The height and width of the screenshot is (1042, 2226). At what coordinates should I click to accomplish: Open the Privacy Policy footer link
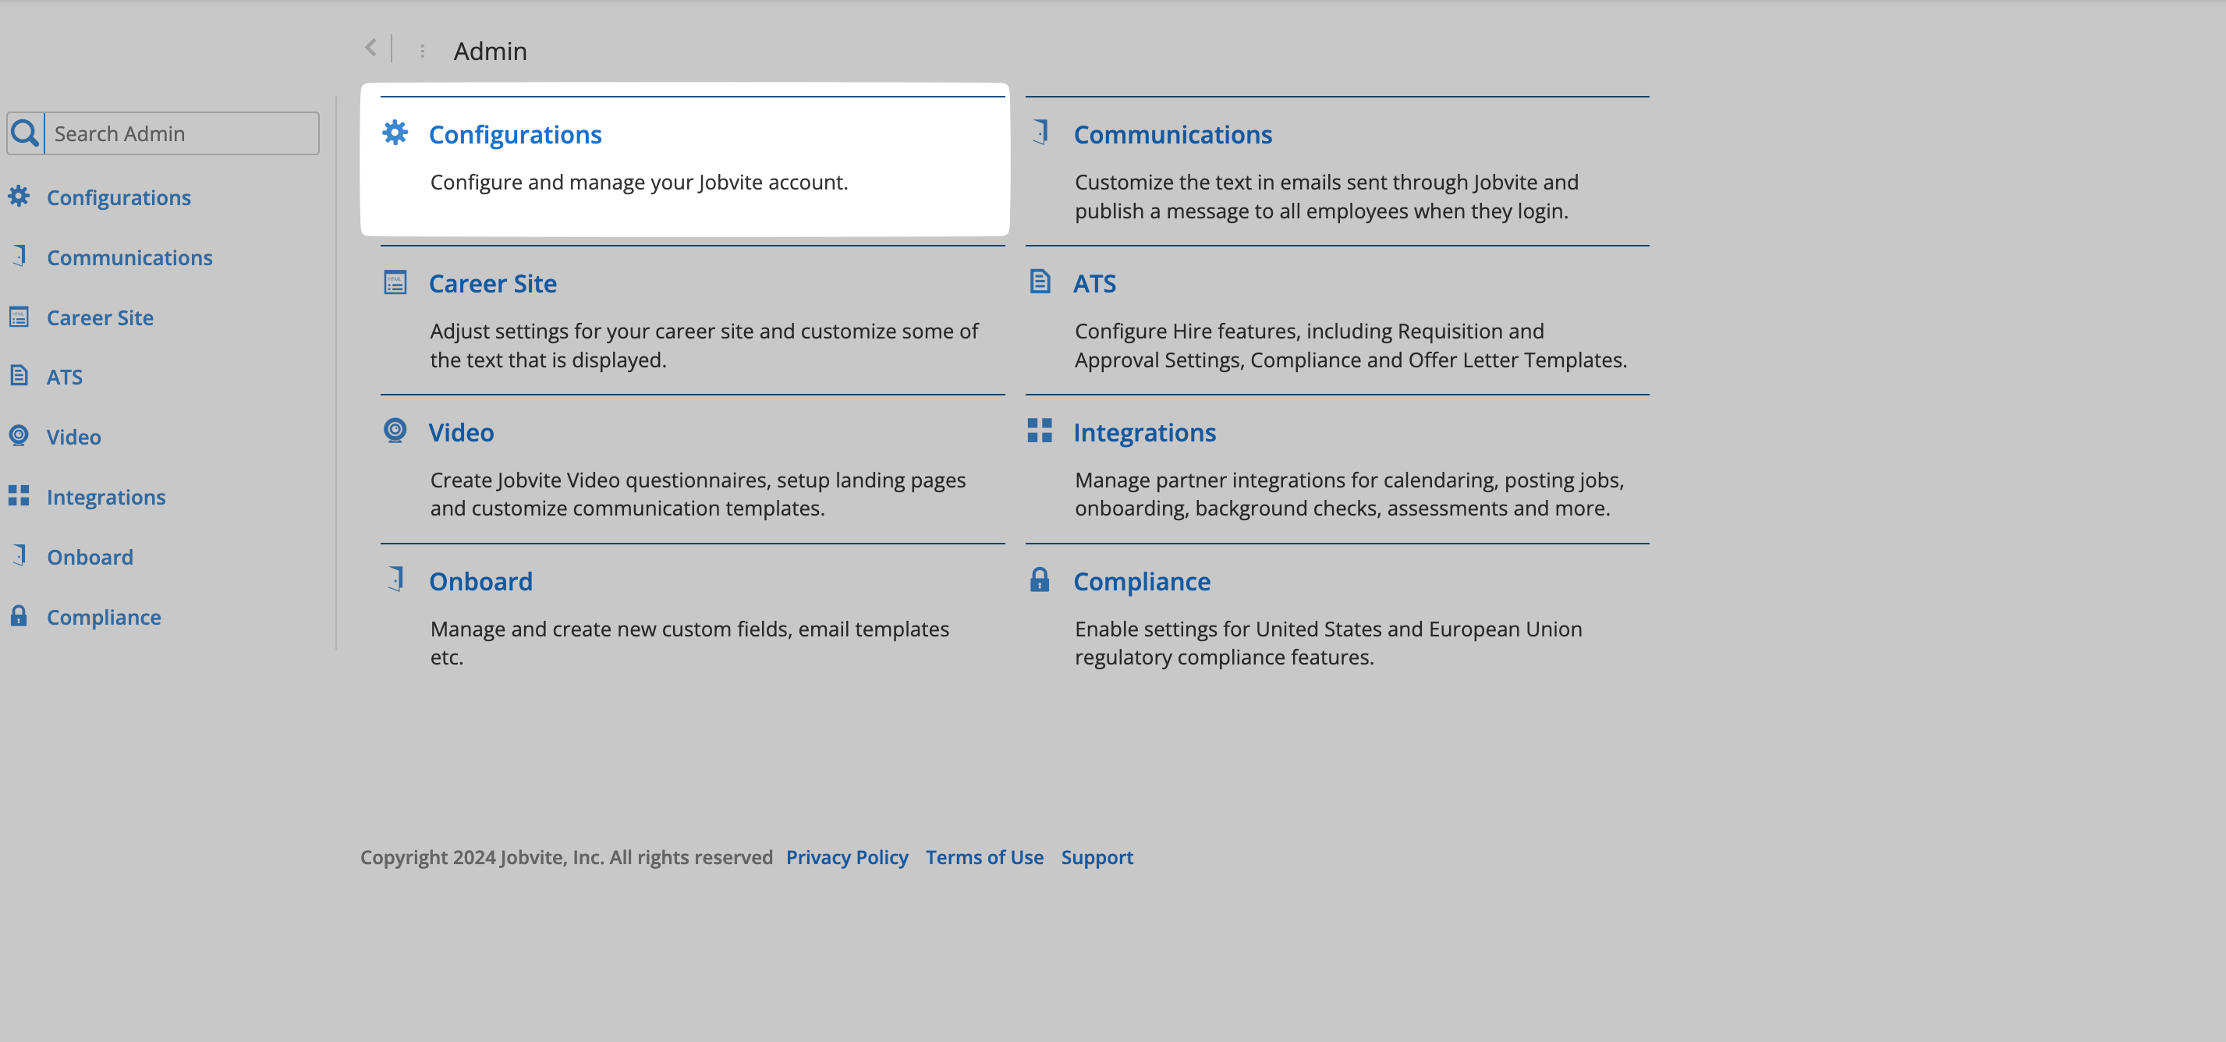pos(847,857)
